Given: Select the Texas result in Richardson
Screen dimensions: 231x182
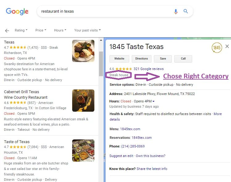Looking at the screenshot, I should tap(9, 42).
